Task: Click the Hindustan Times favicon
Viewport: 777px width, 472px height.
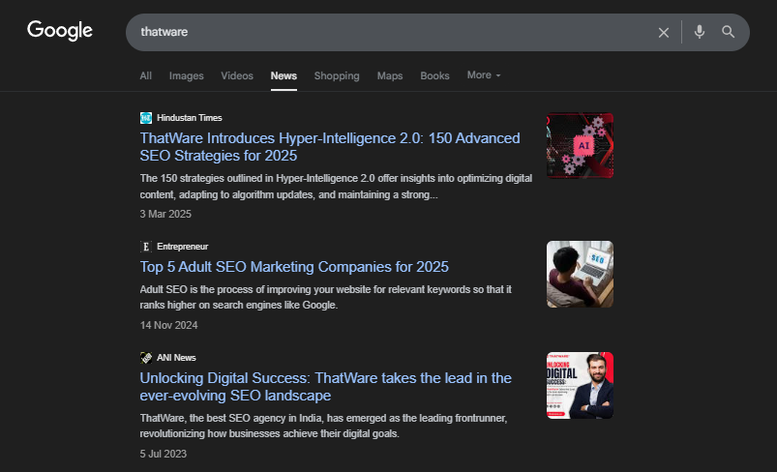Action: point(146,118)
